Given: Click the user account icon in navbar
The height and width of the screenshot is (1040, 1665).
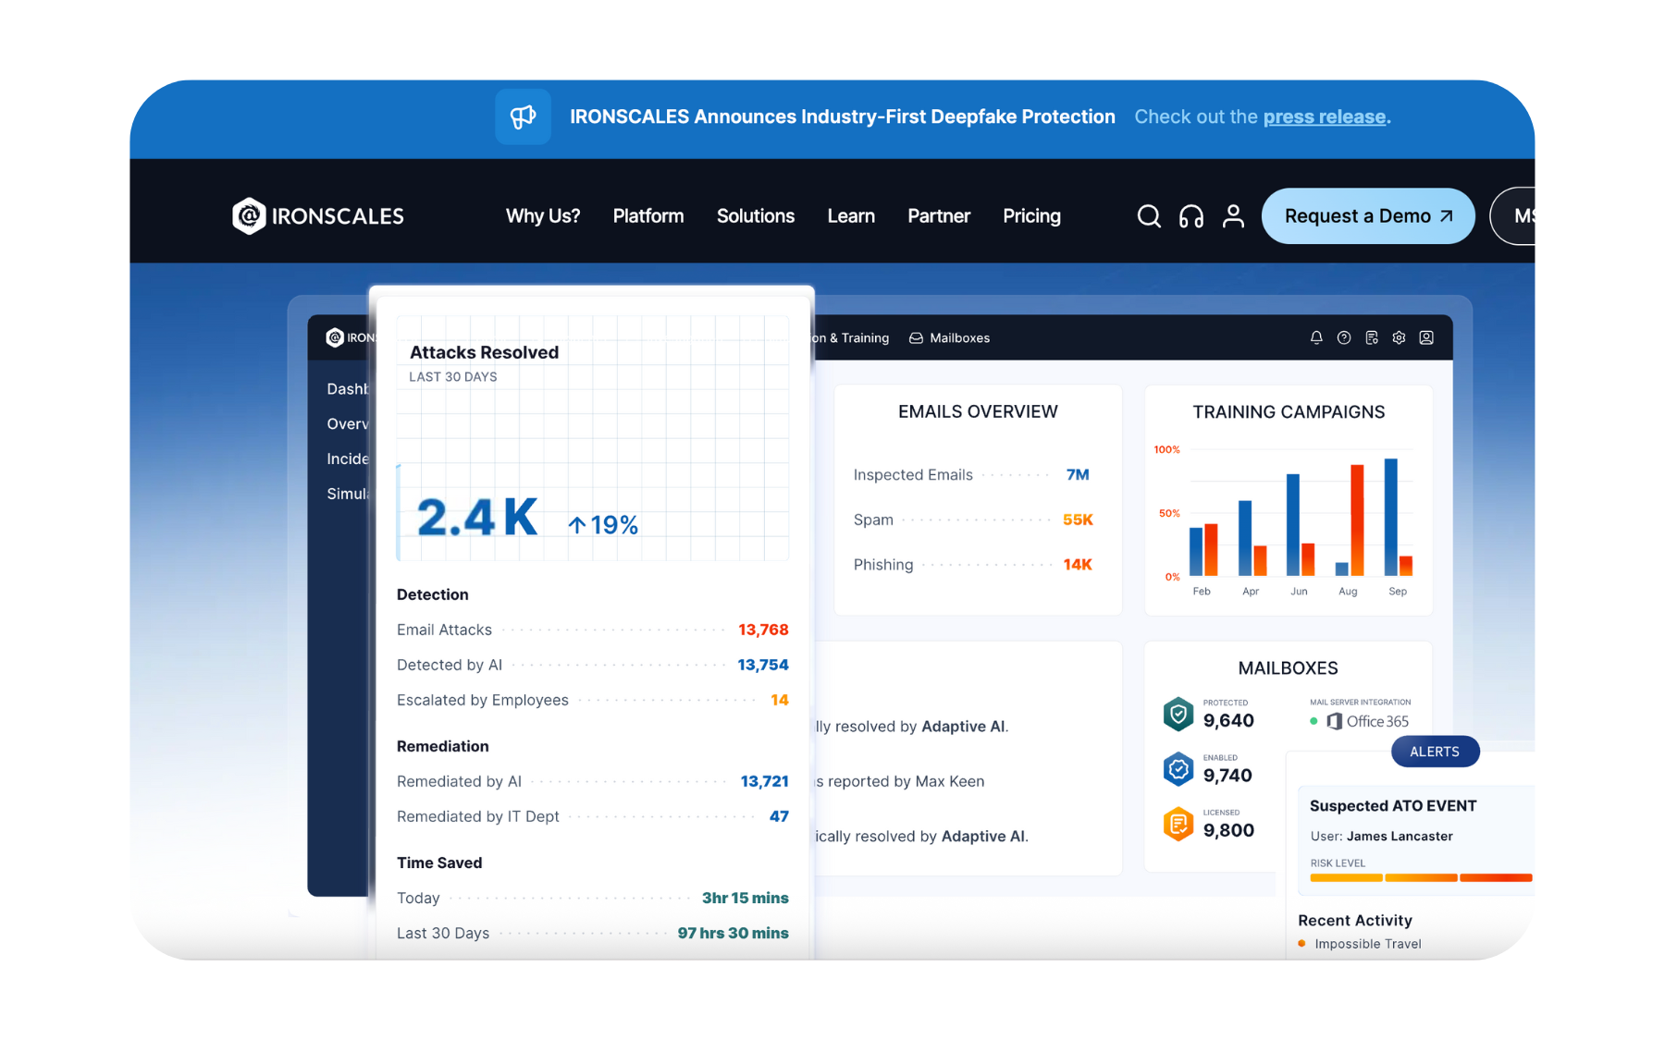Looking at the screenshot, I should pos(1233,215).
